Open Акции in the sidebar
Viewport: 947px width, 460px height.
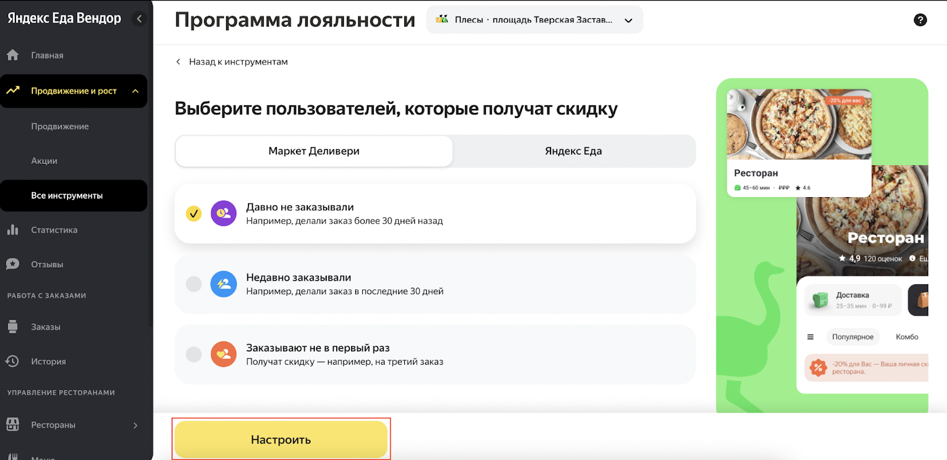[44, 160]
